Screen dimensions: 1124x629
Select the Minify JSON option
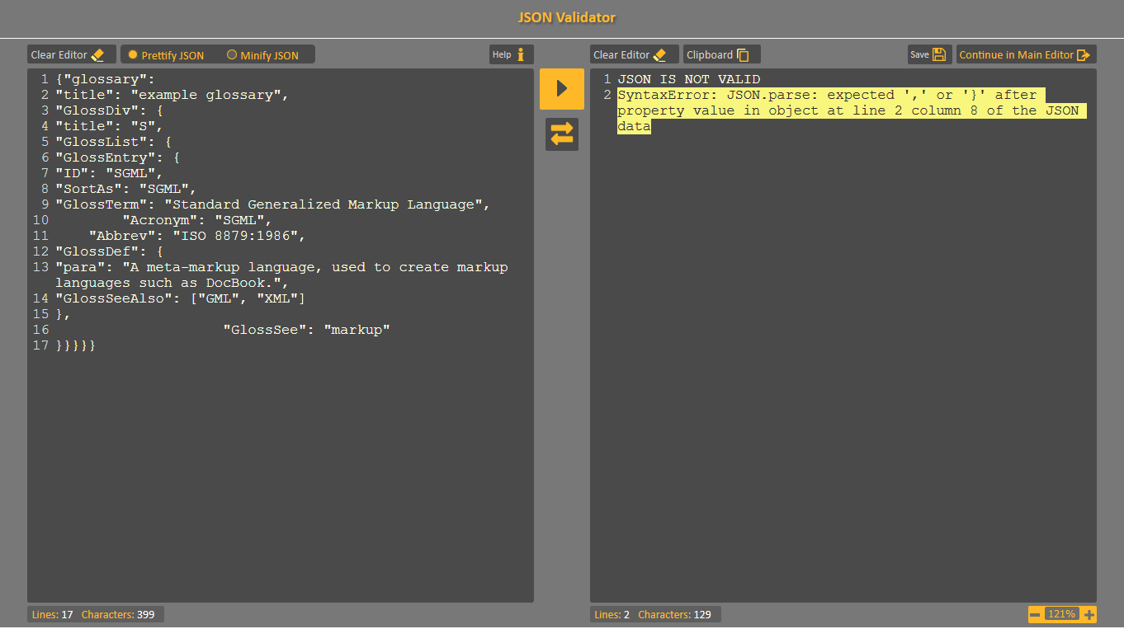click(x=262, y=55)
